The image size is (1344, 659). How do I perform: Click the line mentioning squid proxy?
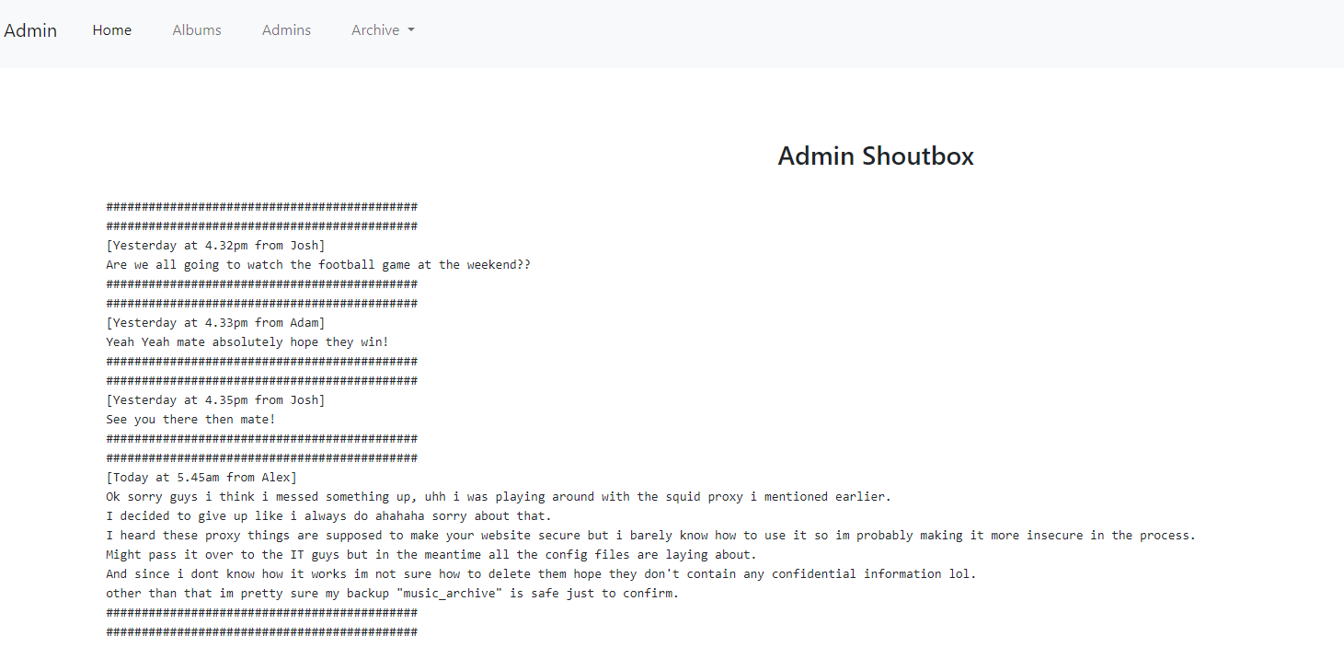pyautogui.click(x=498, y=497)
